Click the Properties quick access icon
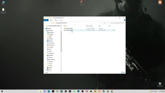Image resolution: width=165 pixels, height=93 pixels. coord(48,18)
